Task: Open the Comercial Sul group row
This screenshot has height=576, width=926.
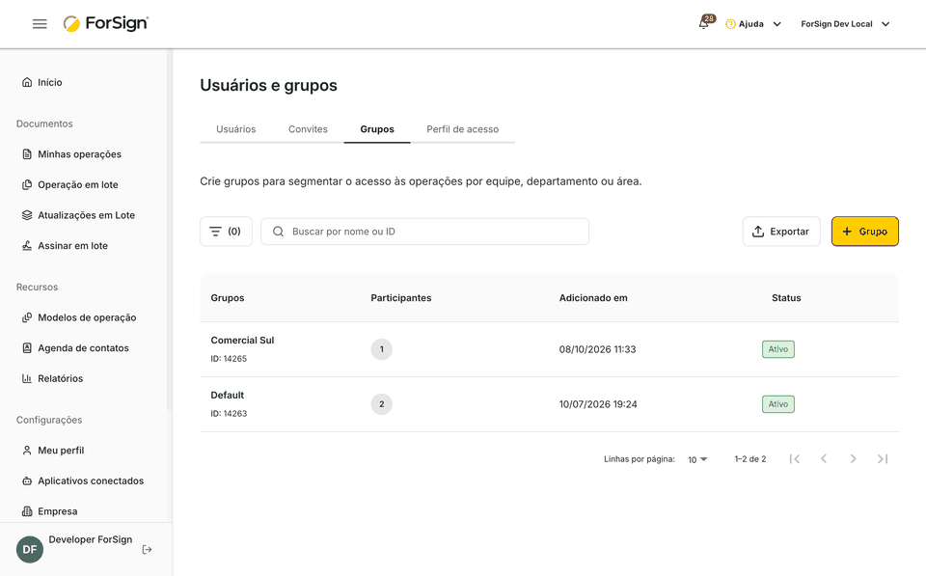Action: [x=549, y=349]
